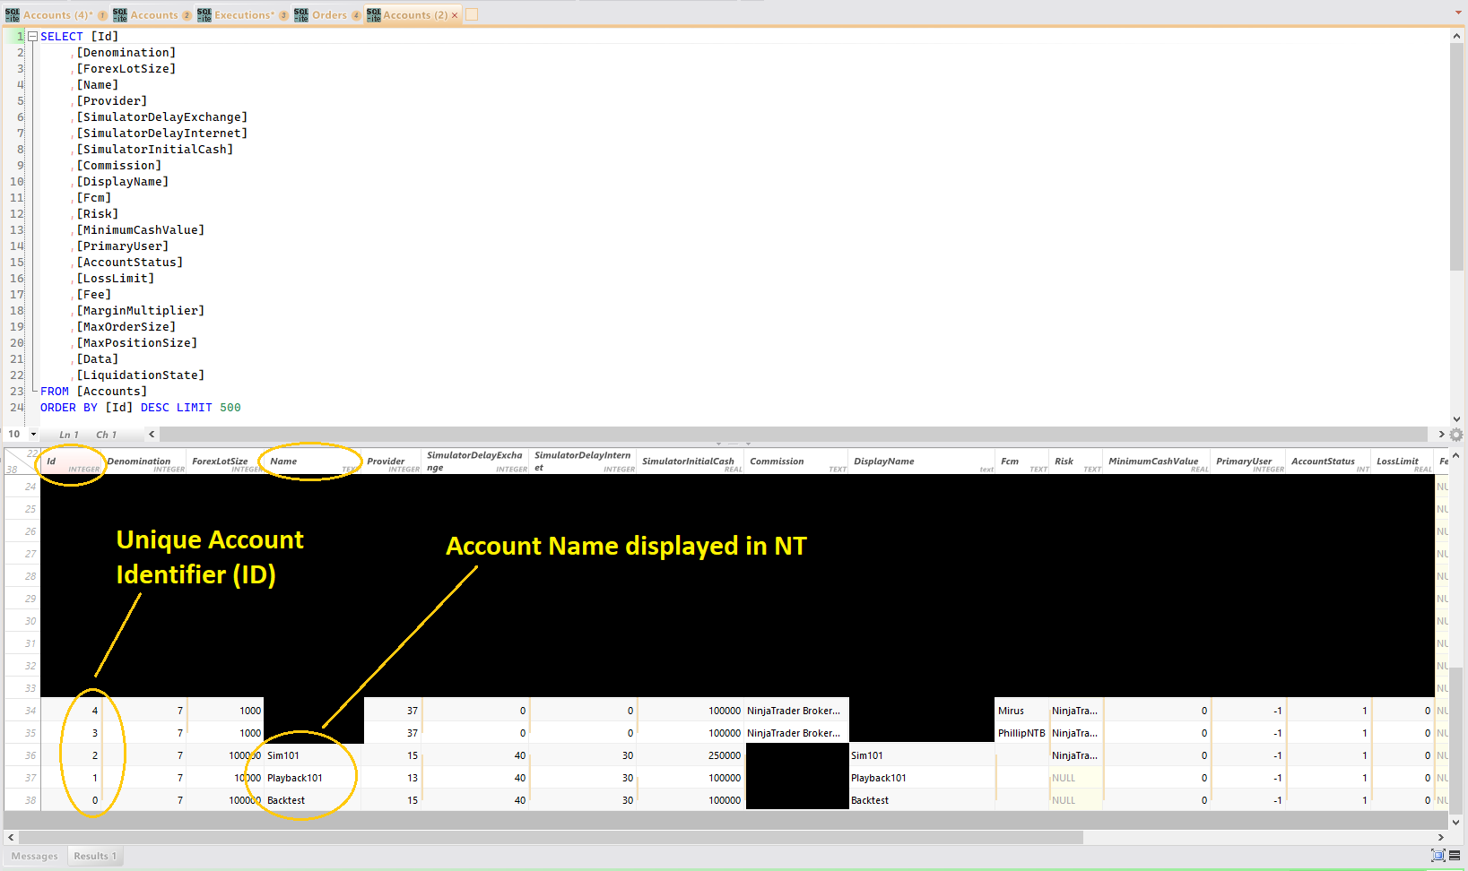Sort by ForexLotSize column header

click(x=227, y=461)
